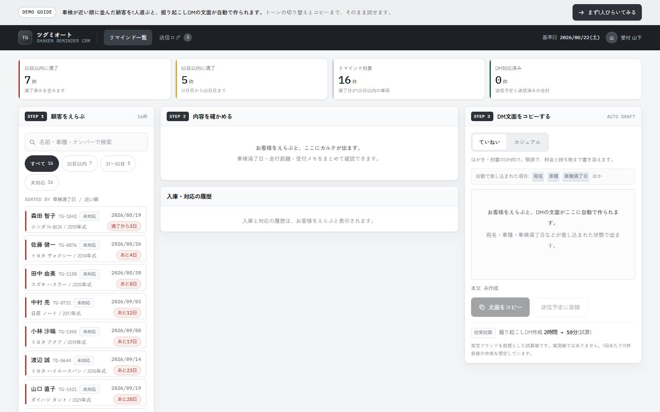Click the 車種 merge field tag
Viewport: 660px width, 412px height.
(554, 176)
